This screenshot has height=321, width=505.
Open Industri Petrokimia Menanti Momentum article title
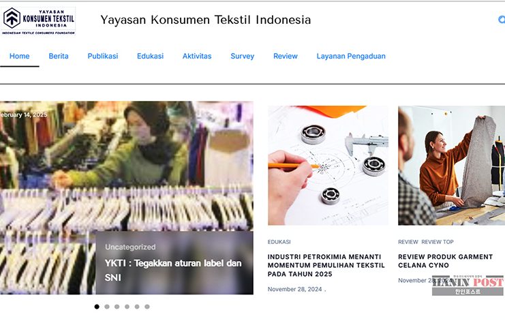pos(326,265)
